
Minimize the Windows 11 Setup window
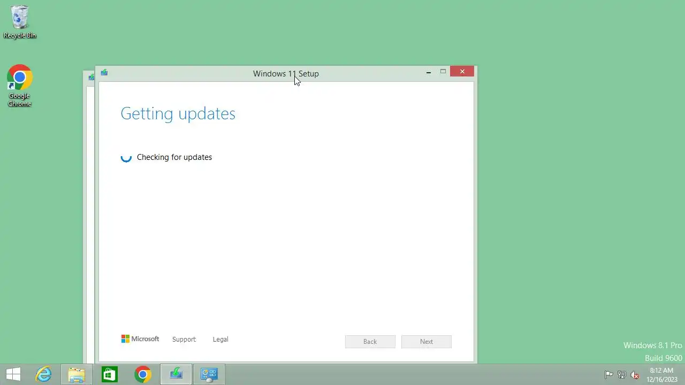(429, 72)
